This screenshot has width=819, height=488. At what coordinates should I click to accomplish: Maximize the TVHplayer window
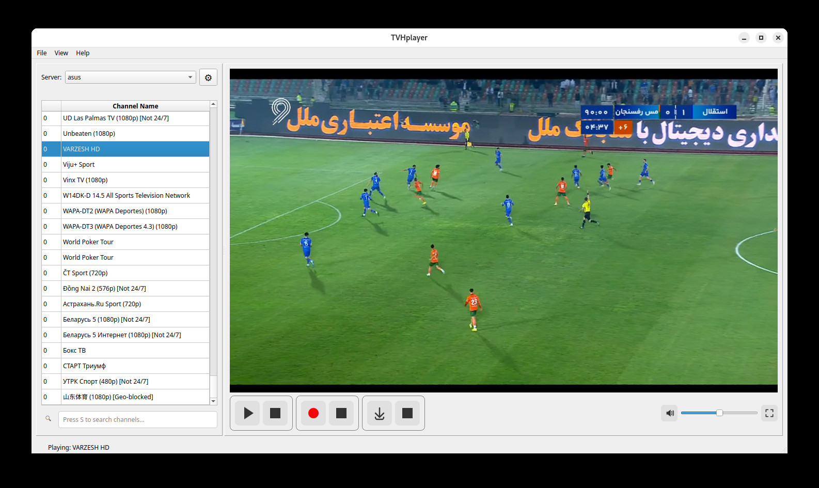pos(761,38)
